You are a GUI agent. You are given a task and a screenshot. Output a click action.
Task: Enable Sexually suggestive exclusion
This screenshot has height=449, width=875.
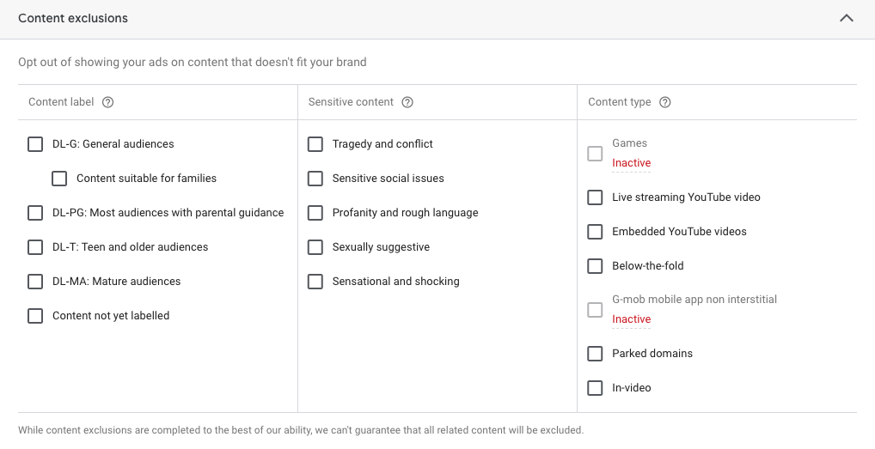[x=315, y=247]
